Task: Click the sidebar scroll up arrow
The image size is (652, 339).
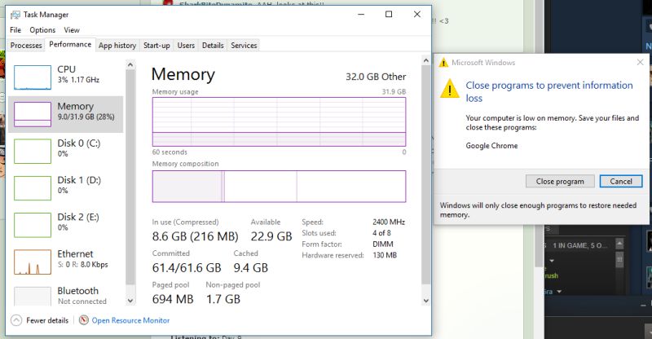Action: pos(130,65)
